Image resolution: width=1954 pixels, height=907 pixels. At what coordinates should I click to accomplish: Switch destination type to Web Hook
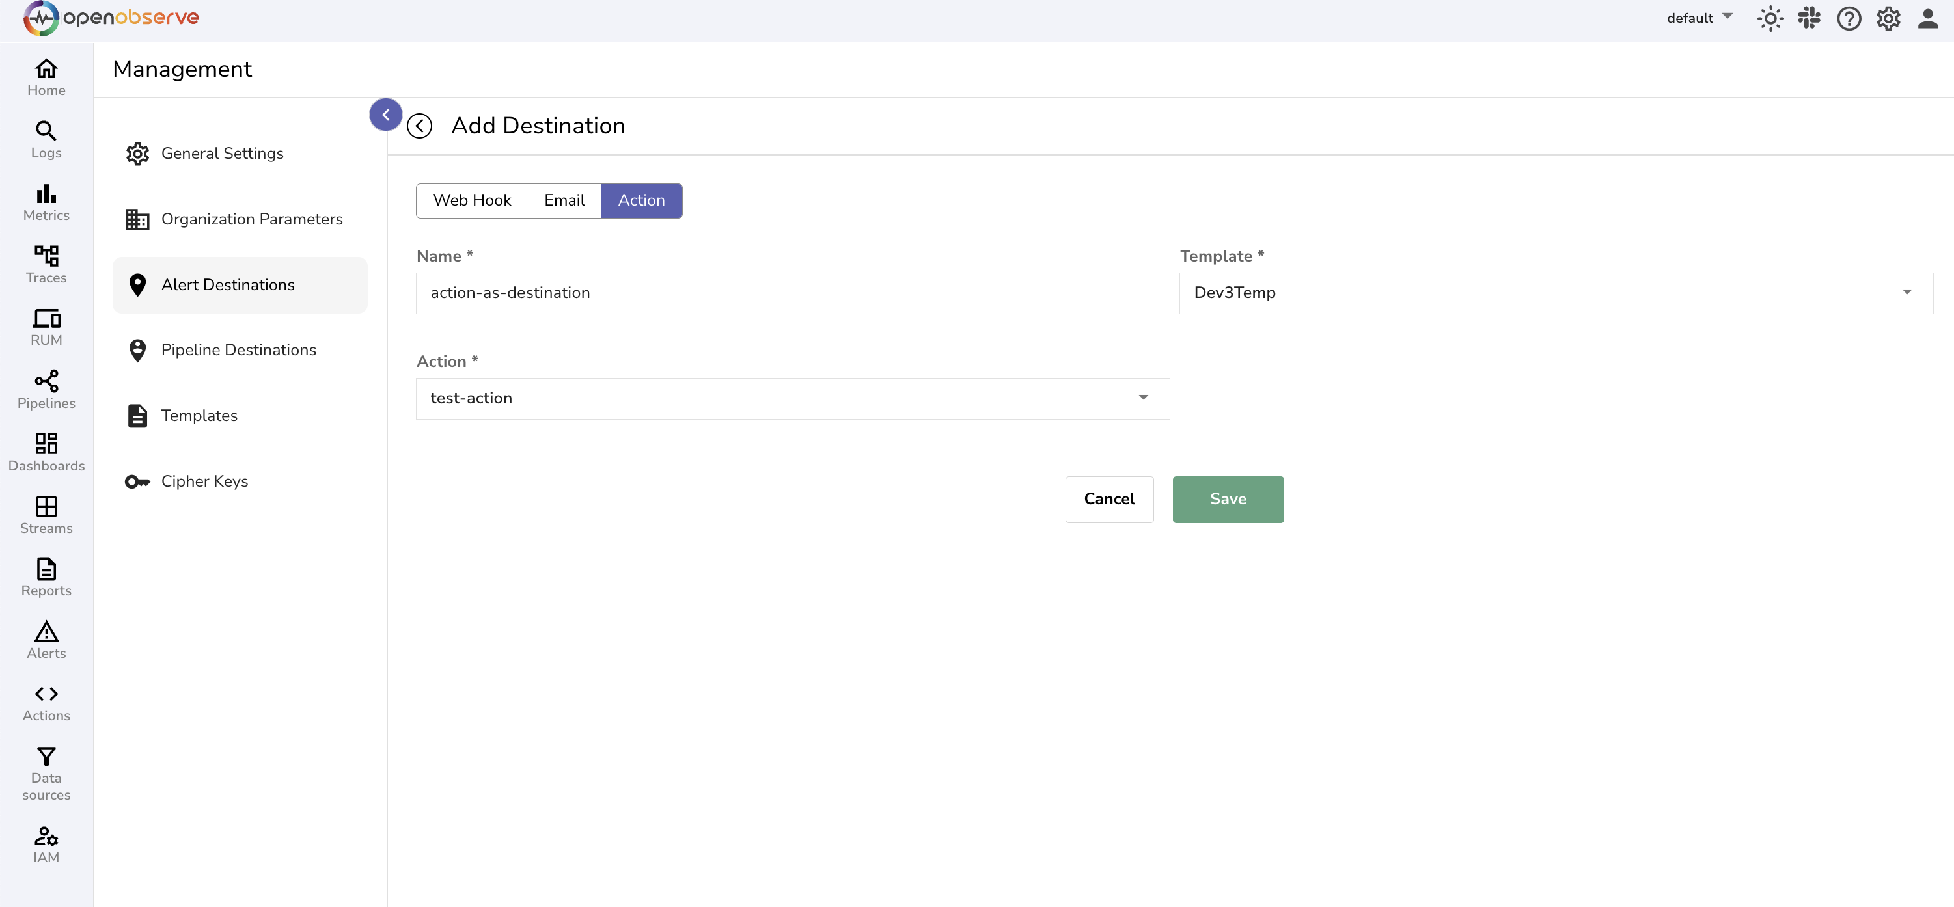point(472,200)
